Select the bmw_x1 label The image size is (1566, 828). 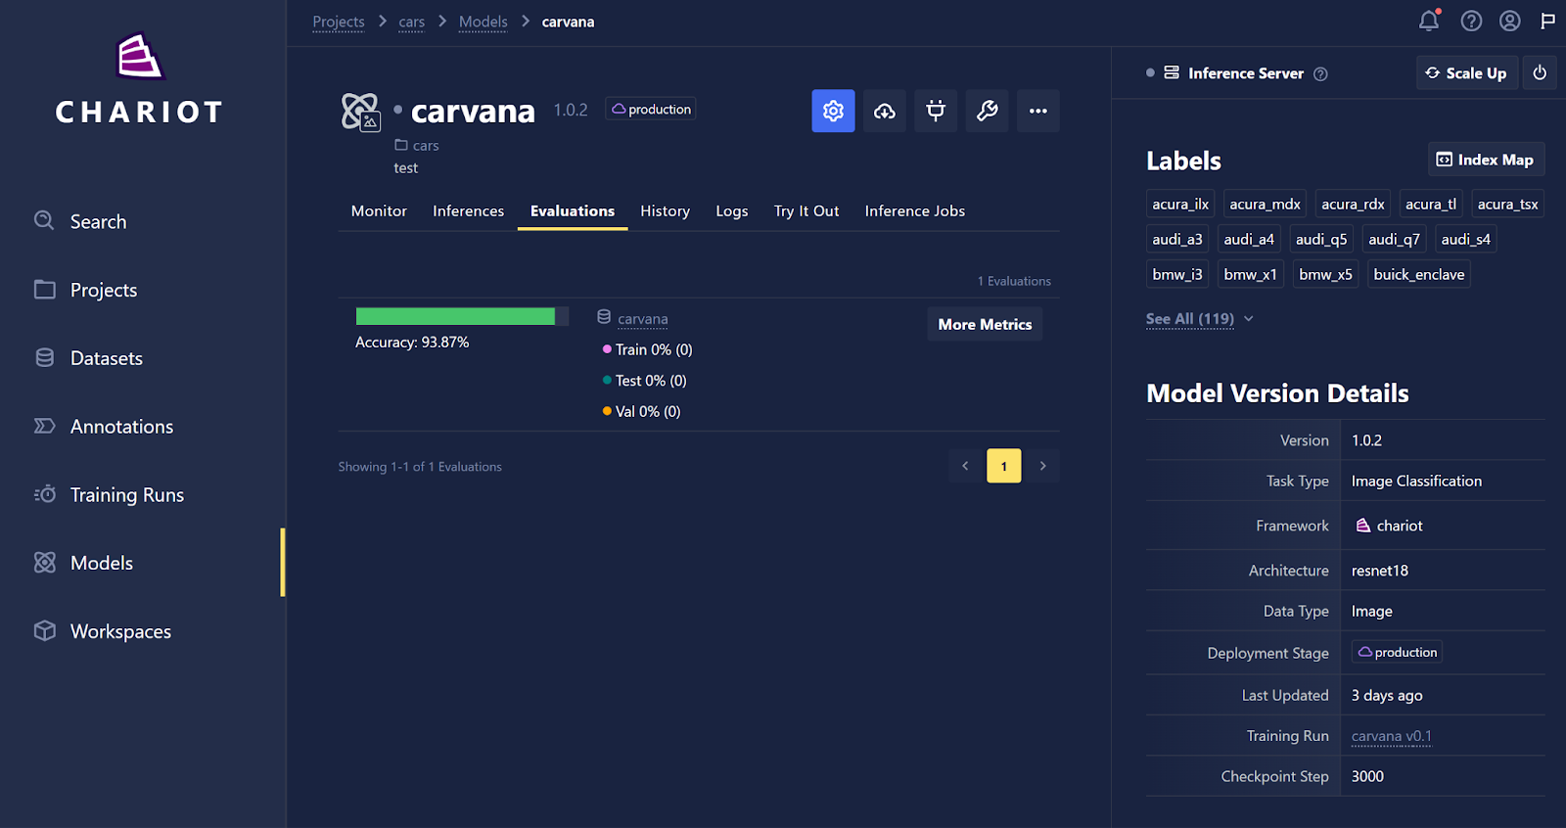[x=1250, y=274]
